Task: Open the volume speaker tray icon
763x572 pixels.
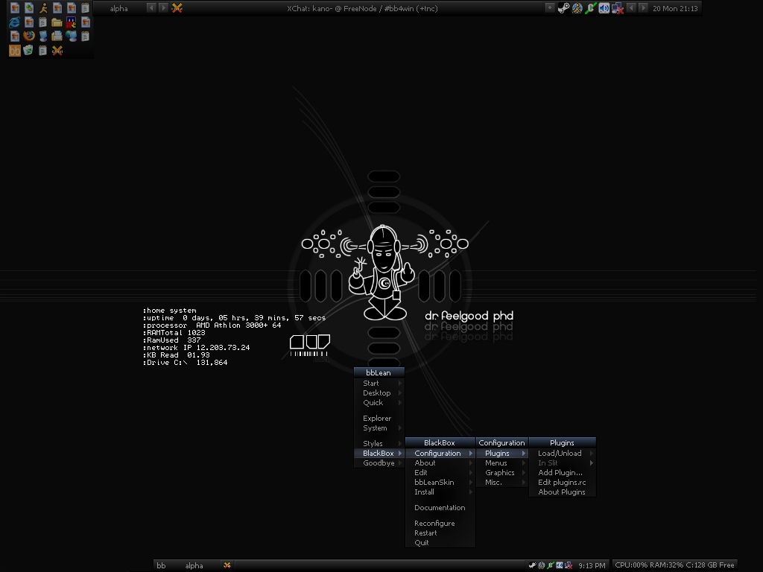Action: pos(604,8)
